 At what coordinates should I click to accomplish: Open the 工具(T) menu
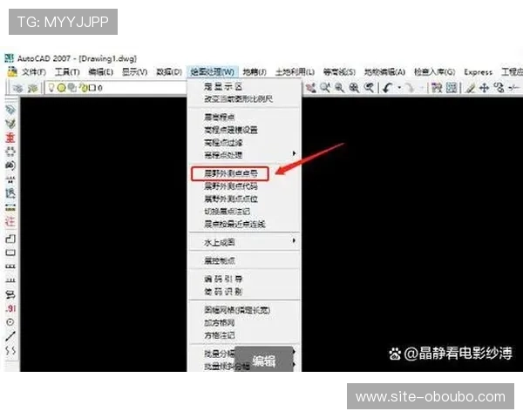(67, 71)
